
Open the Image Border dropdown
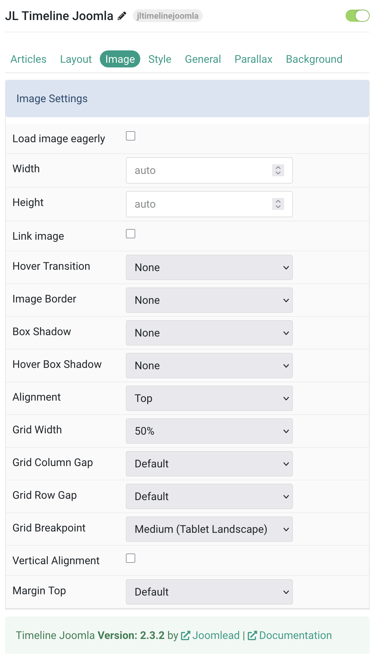tap(209, 300)
